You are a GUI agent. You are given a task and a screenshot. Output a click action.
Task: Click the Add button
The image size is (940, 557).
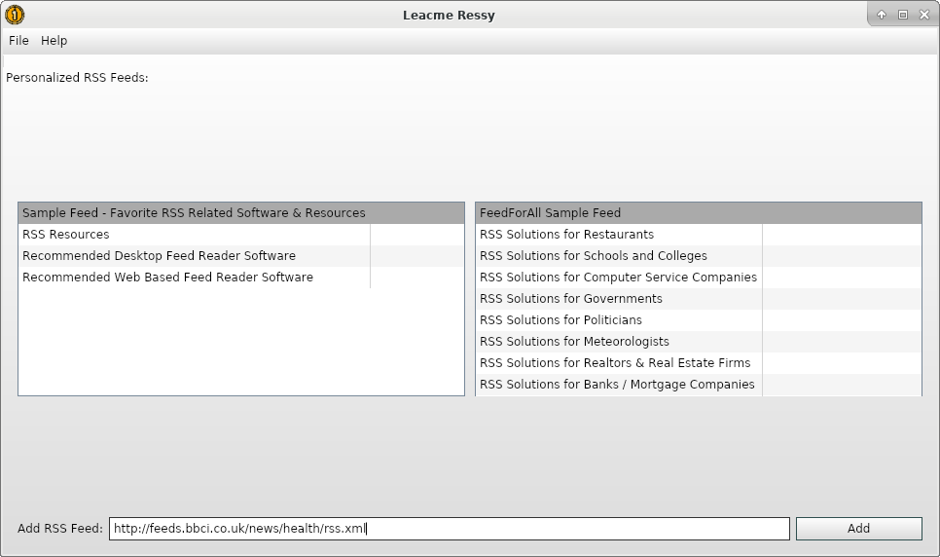click(858, 529)
